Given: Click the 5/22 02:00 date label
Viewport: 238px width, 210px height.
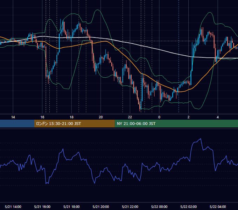Looking at the screenshot, I should 189,206.
